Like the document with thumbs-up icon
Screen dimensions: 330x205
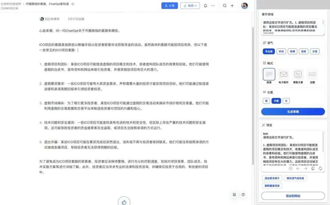point(124,202)
